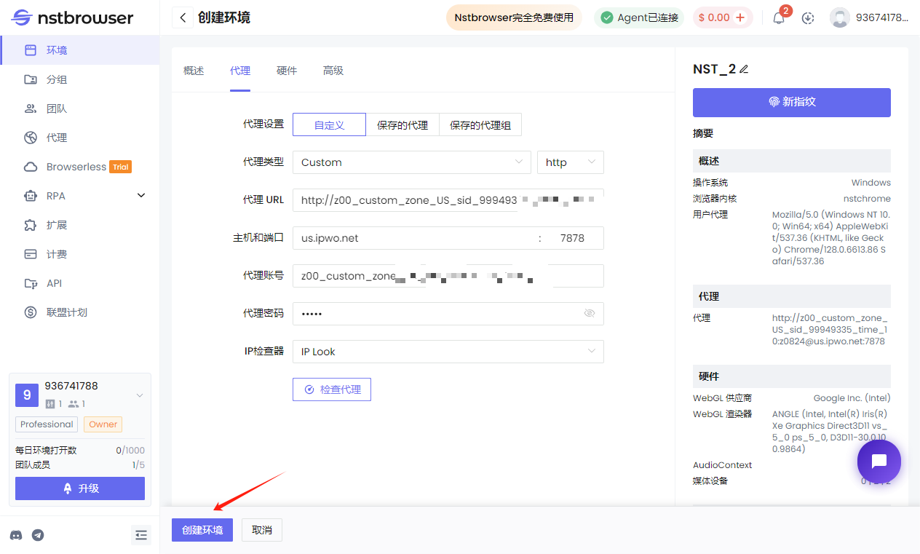Open the 代理类型 Custom dropdown
The height and width of the screenshot is (554, 920).
(x=412, y=162)
